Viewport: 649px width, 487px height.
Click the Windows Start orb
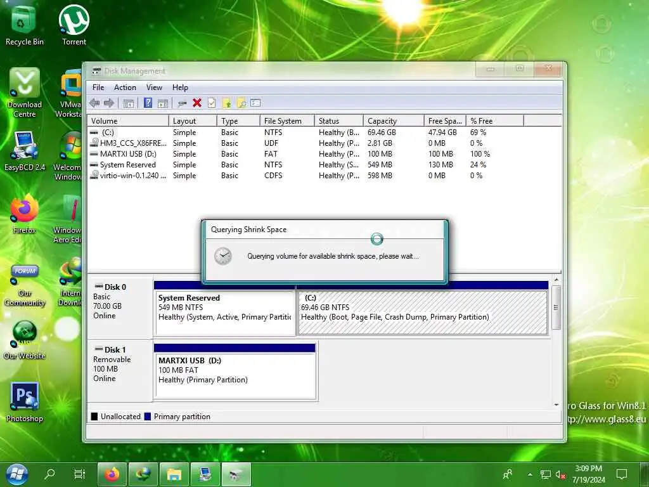(x=16, y=474)
